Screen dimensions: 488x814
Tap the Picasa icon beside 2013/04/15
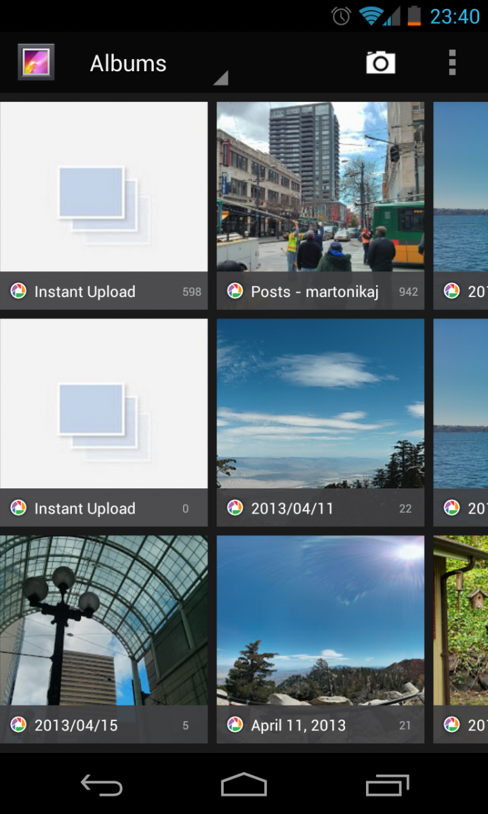click(x=18, y=725)
